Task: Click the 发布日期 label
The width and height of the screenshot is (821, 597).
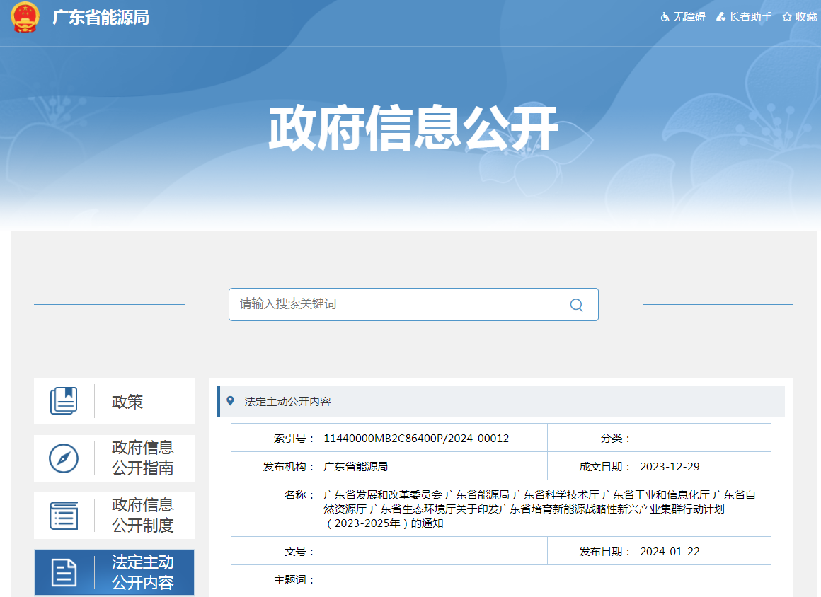Action: (x=604, y=552)
